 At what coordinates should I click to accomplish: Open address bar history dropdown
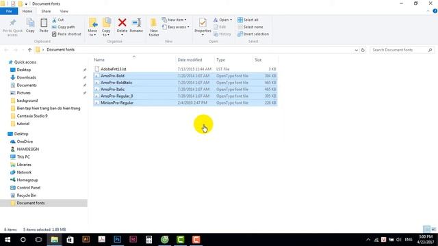pos(356,50)
